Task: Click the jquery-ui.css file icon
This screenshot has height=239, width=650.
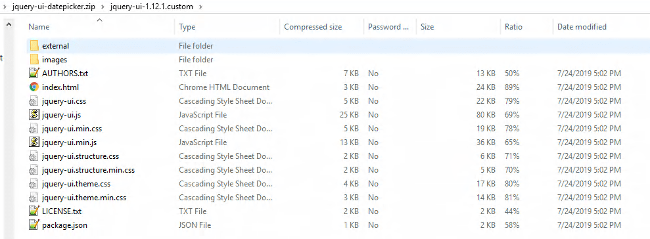Action: tap(34, 100)
